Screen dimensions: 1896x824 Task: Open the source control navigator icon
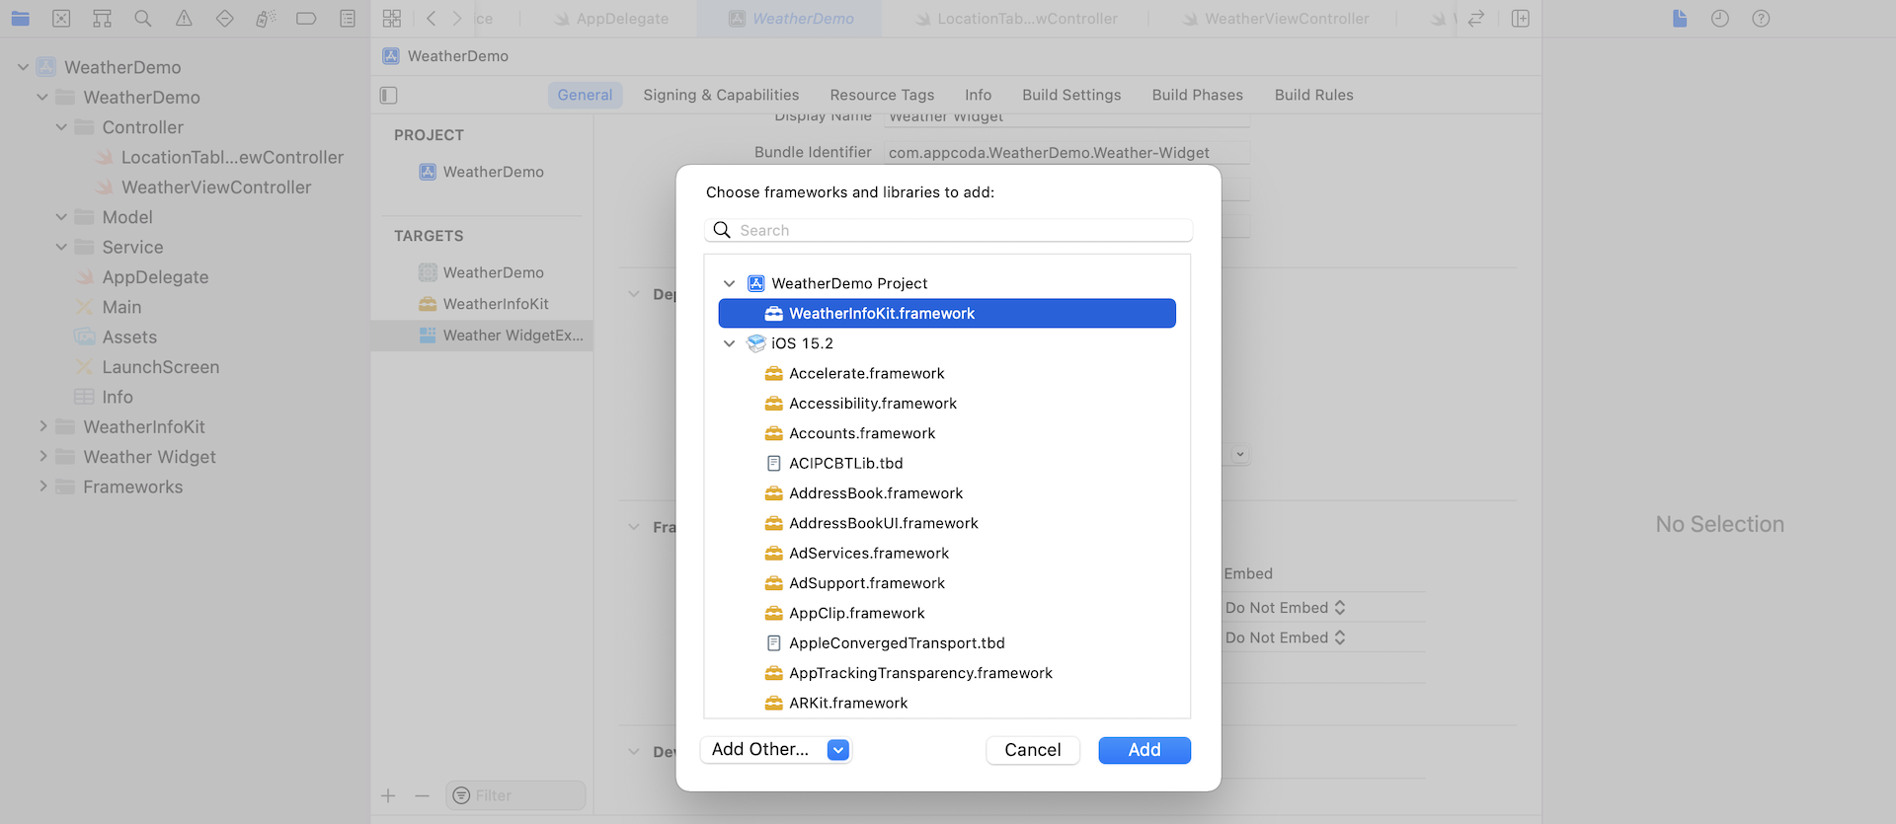click(x=61, y=18)
